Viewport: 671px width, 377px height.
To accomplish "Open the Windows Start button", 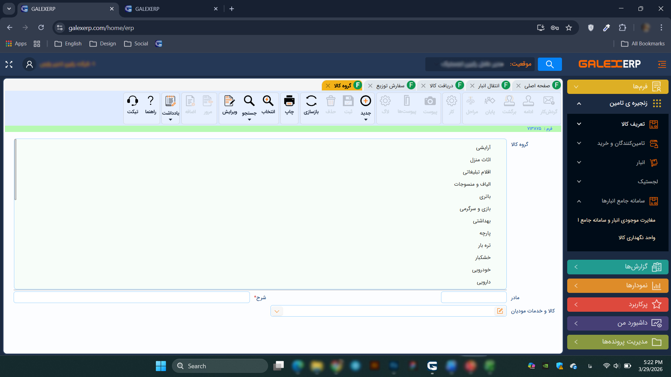I will coord(161,366).
